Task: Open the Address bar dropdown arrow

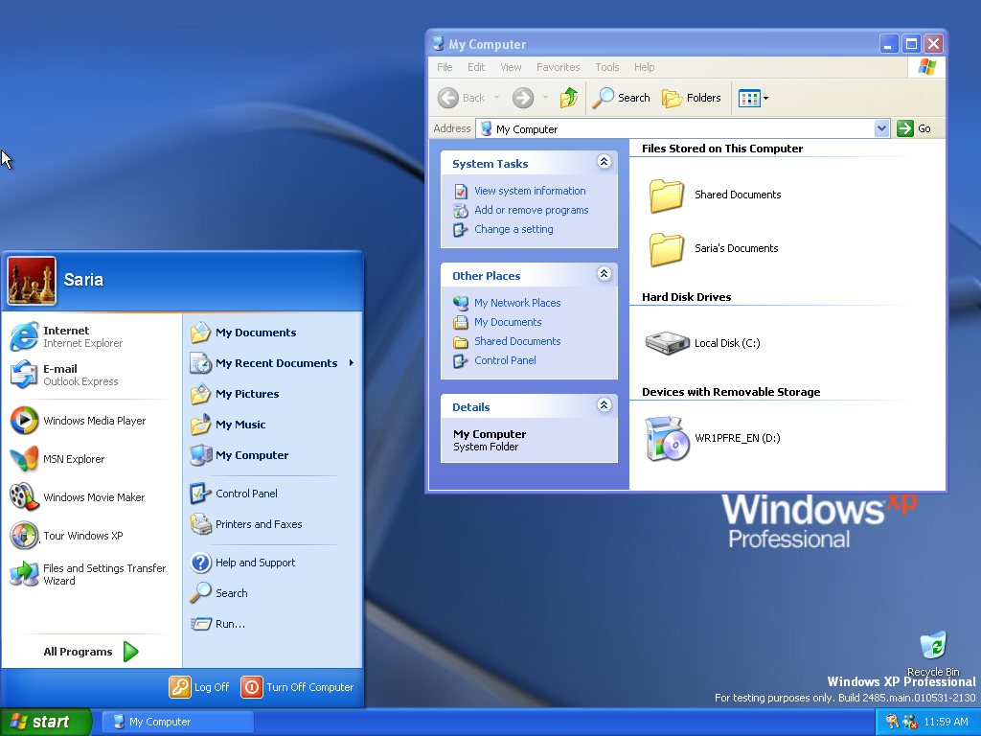Action: (x=881, y=128)
